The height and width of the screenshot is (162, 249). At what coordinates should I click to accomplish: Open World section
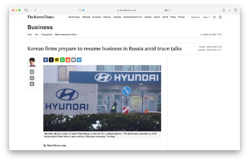tap(165, 17)
